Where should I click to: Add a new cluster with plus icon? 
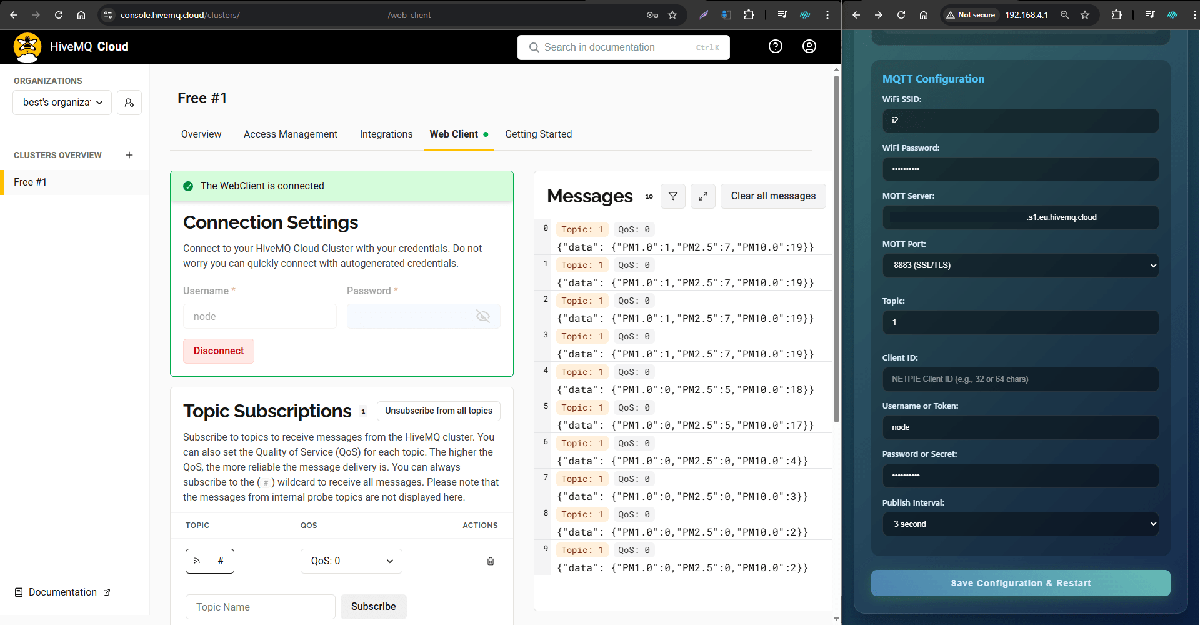coord(129,155)
